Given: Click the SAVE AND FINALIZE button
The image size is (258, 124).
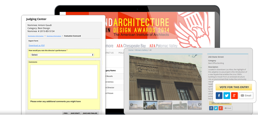Looking at the screenshot, I should point(90,113).
